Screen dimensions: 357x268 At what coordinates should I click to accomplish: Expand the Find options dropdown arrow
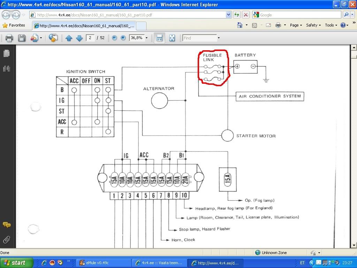click(x=219, y=38)
